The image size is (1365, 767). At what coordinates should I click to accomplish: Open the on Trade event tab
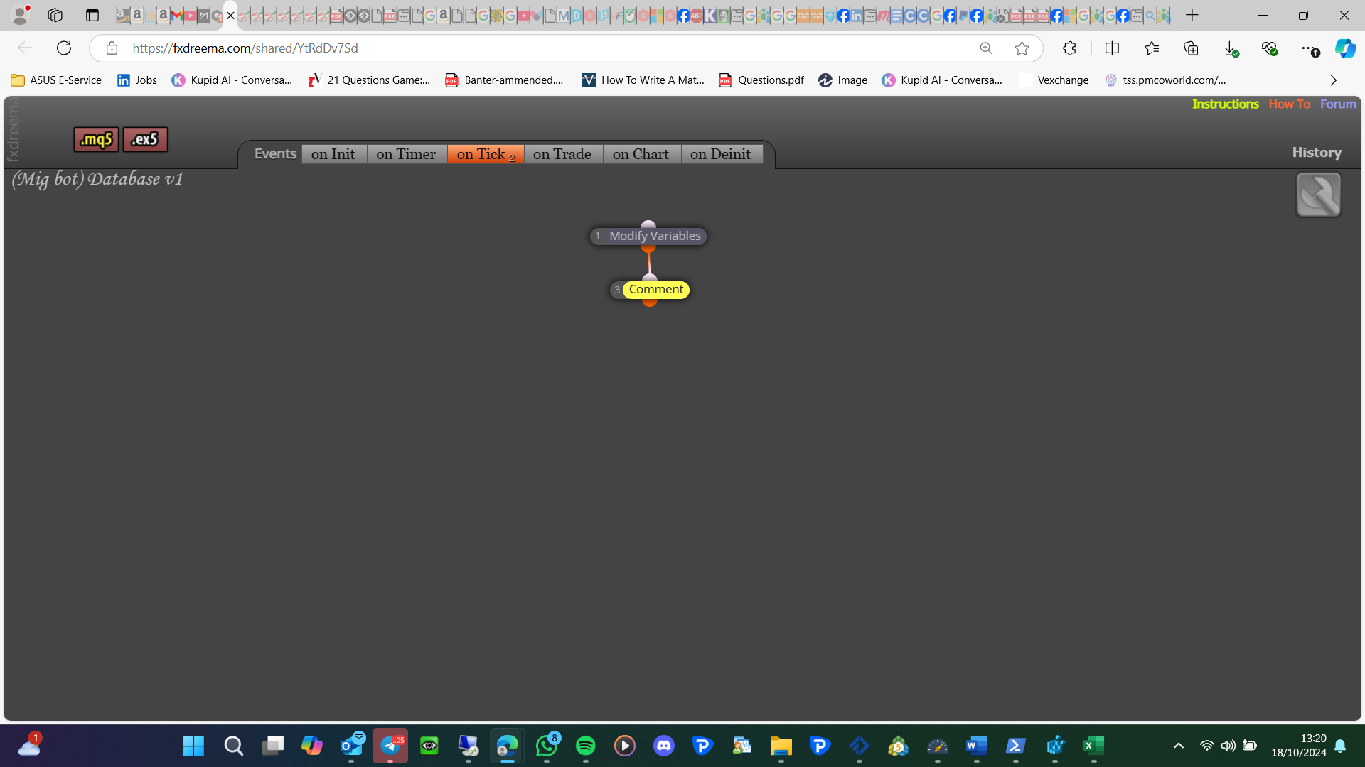pyautogui.click(x=562, y=154)
